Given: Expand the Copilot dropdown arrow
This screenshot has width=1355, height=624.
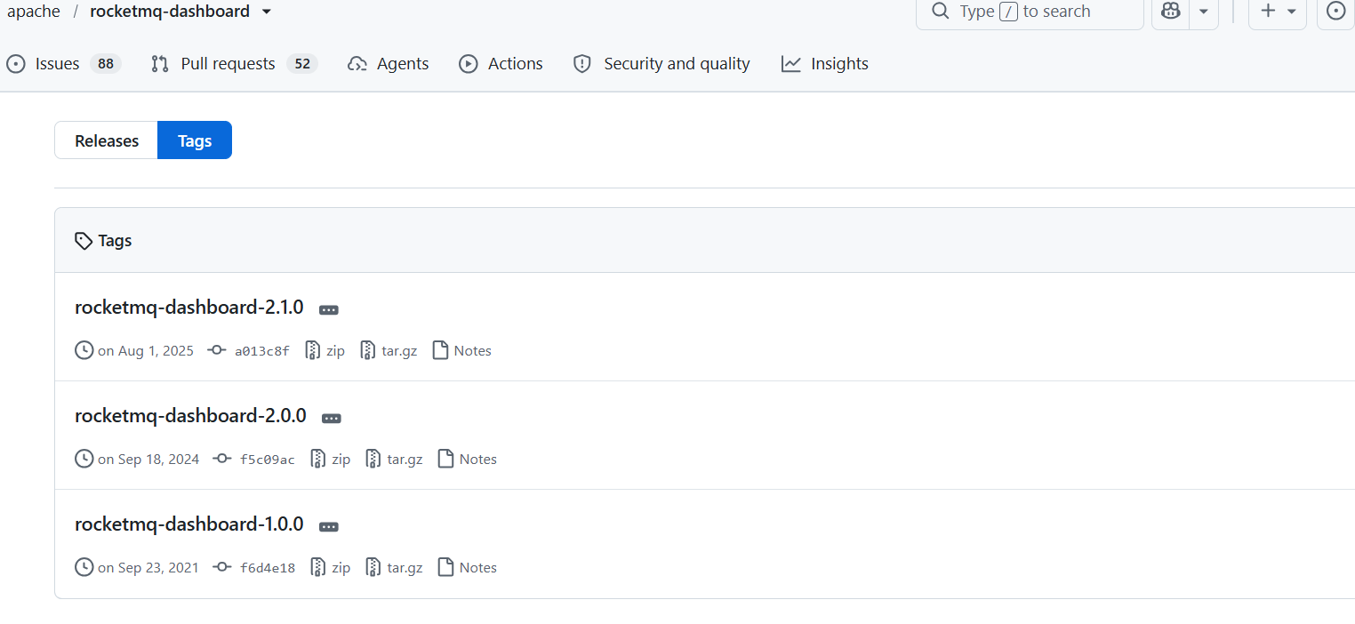Looking at the screenshot, I should pyautogui.click(x=1203, y=12).
